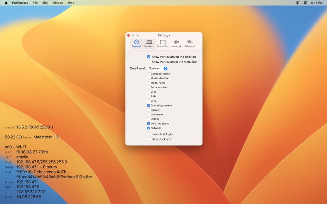
Task: Switch to the Desktop settings tab
Action: (149, 44)
